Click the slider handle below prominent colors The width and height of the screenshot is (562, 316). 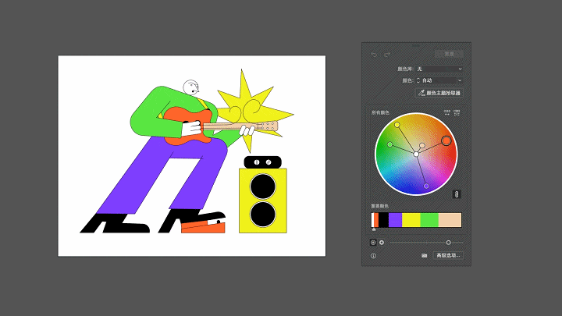click(x=448, y=243)
